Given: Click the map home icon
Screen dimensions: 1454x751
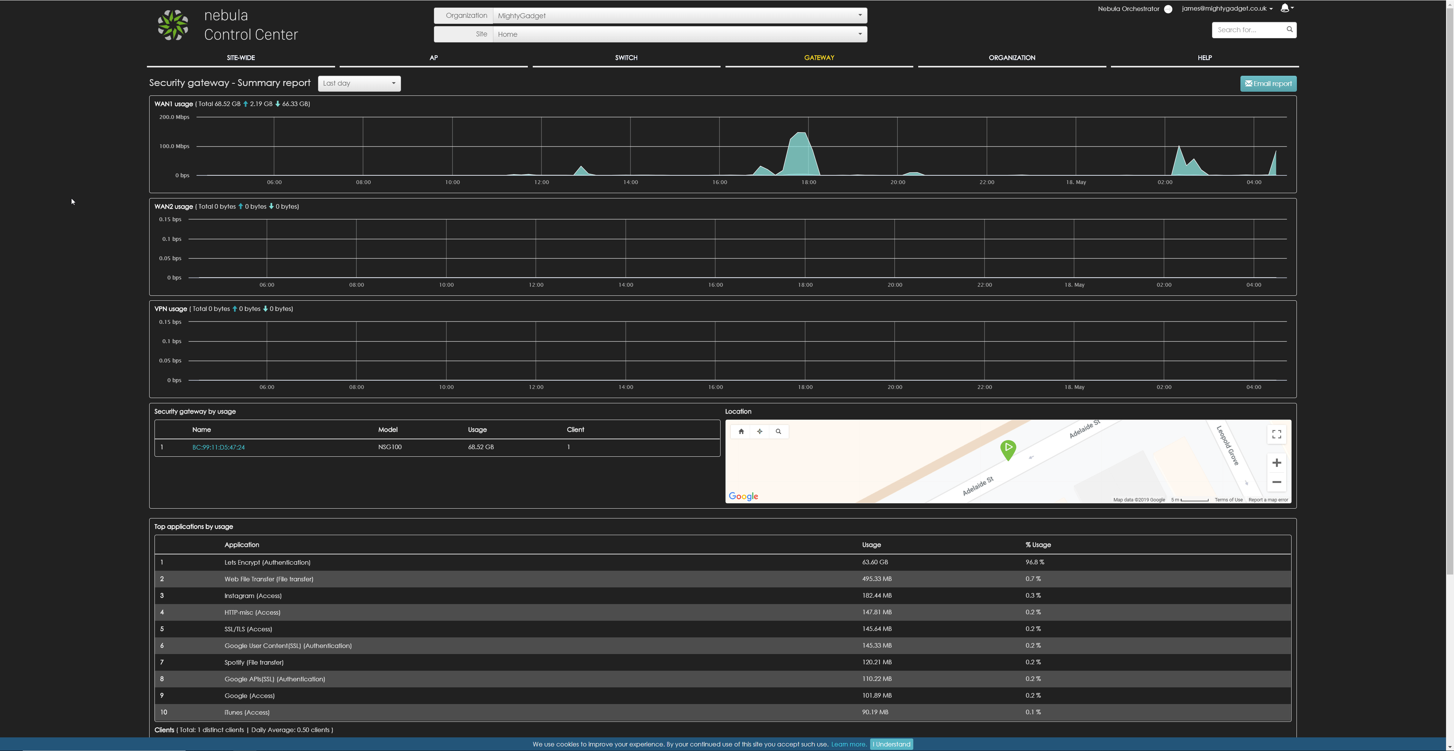Looking at the screenshot, I should (741, 431).
